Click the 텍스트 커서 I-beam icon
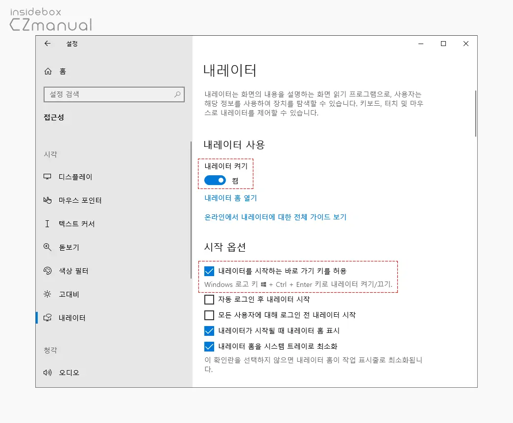513x423 pixels. click(47, 224)
